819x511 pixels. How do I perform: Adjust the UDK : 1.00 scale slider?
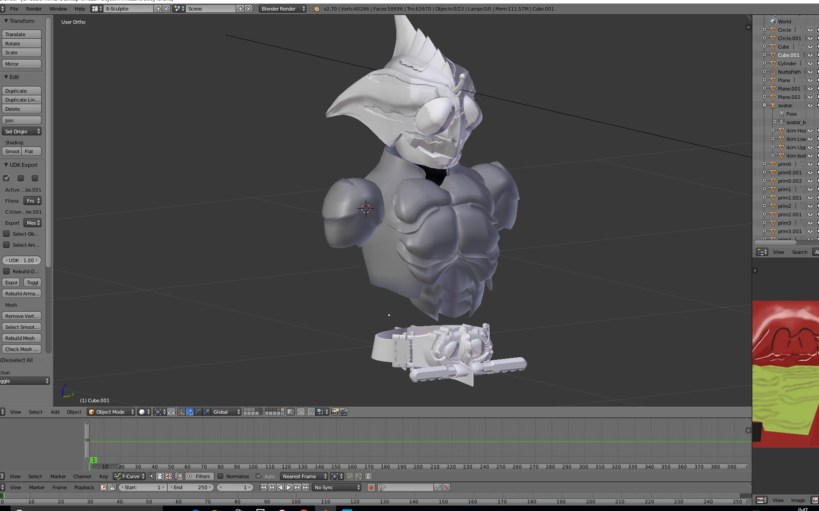coord(21,260)
